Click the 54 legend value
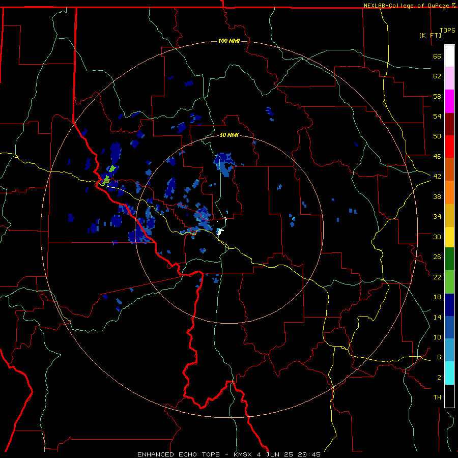 437,116
